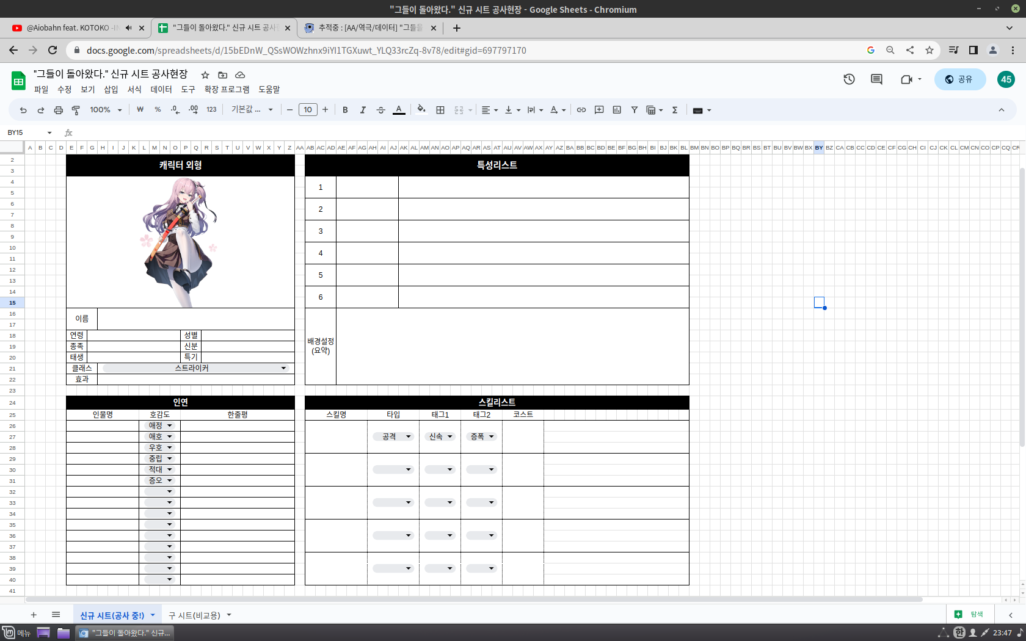This screenshot has width=1026, height=641.
Task: Click the 공유 share button
Action: coord(959,79)
